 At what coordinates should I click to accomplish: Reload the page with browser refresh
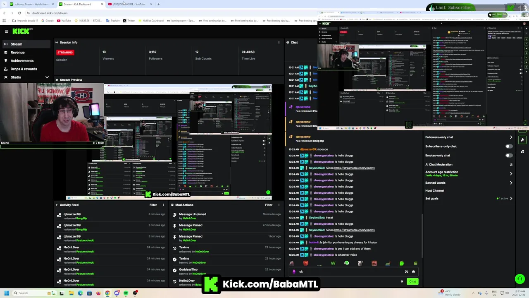pos(19,13)
